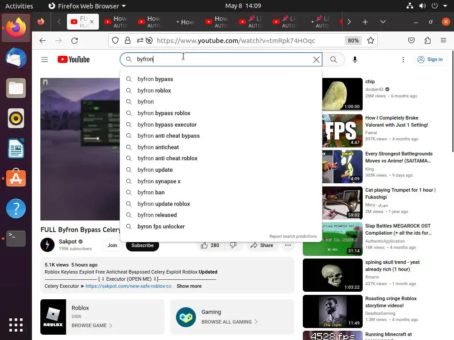Dislike the video with thumbs down
The image size is (454, 340).
click(233, 245)
